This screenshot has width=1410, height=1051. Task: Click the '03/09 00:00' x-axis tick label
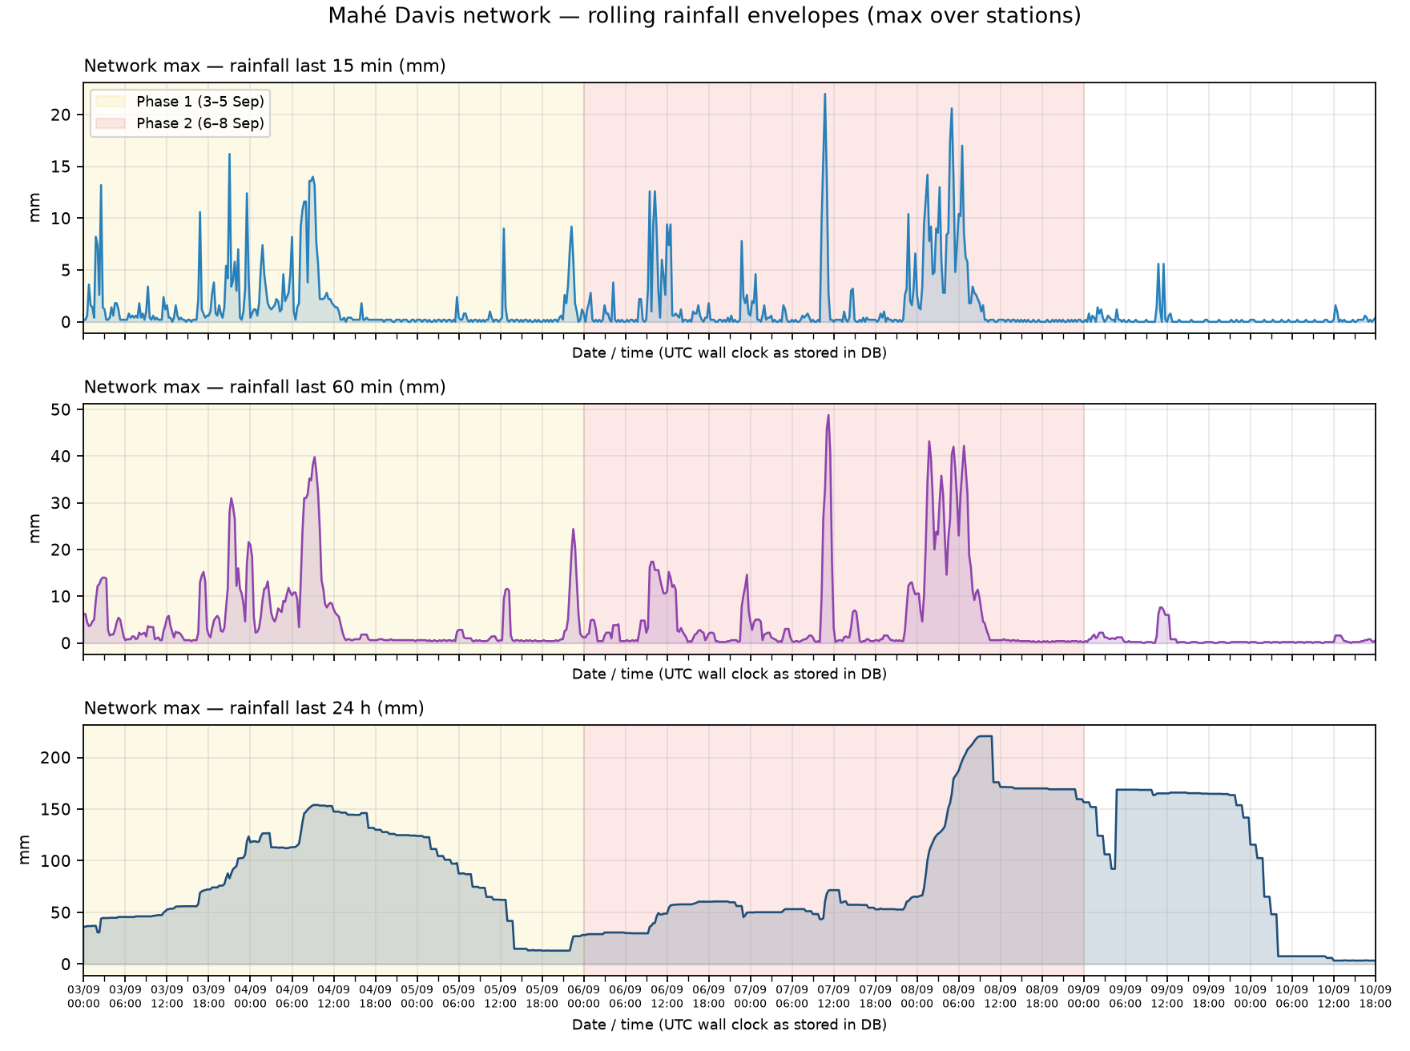tap(83, 997)
